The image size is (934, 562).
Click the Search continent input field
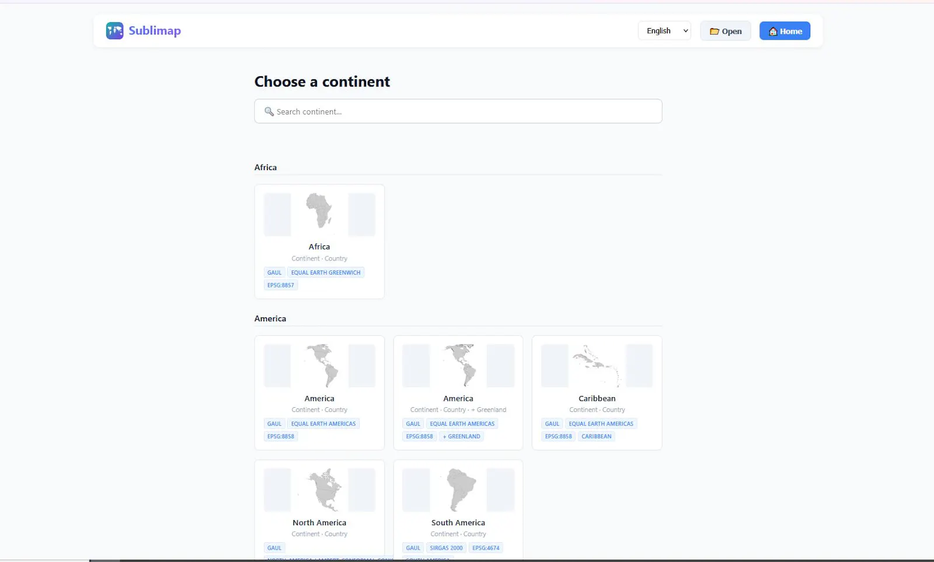click(458, 111)
